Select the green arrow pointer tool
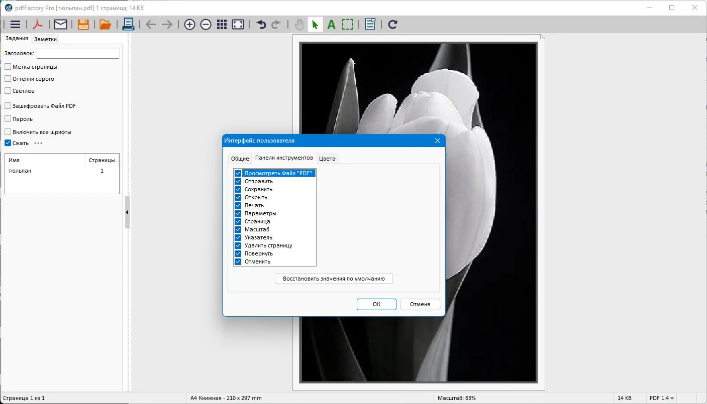Viewport: 707px width, 404px height. 315,25
